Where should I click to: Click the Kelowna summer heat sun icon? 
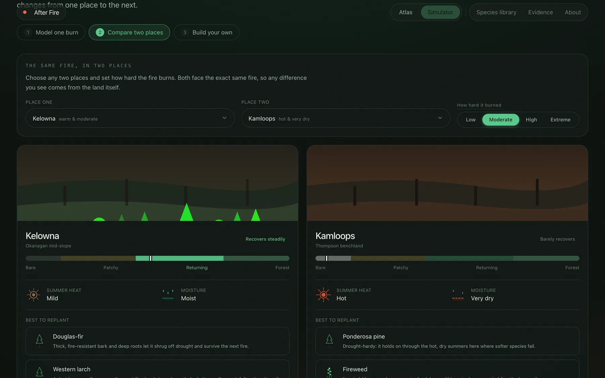(x=34, y=295)
